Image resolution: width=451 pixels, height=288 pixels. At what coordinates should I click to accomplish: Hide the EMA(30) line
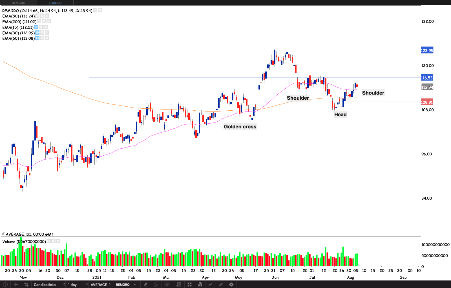coord(37,33)
